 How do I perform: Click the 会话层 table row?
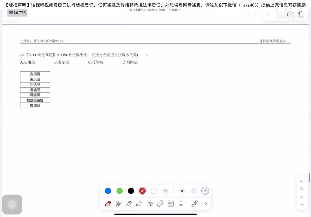point(35,85)
